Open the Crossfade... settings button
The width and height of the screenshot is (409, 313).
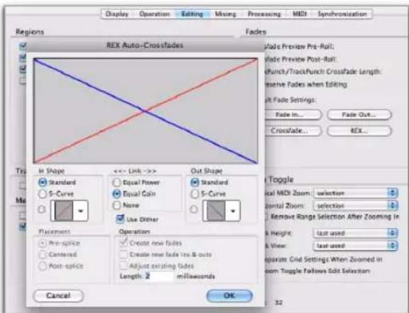point(292,130)
